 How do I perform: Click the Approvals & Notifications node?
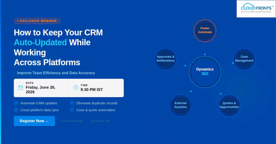coord(165,59)
